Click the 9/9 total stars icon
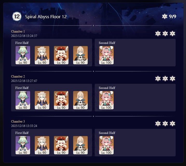 (x=165, y=16)
